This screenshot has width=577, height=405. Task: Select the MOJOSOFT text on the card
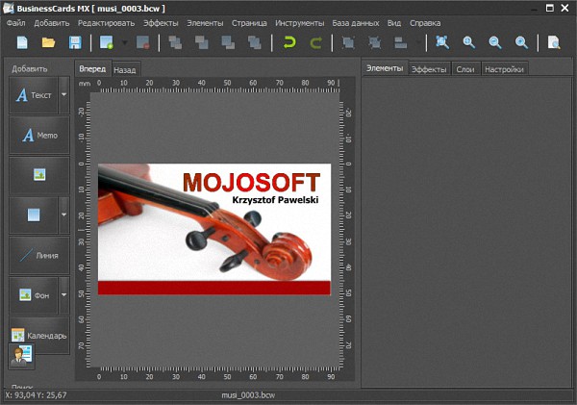[250, 181]
